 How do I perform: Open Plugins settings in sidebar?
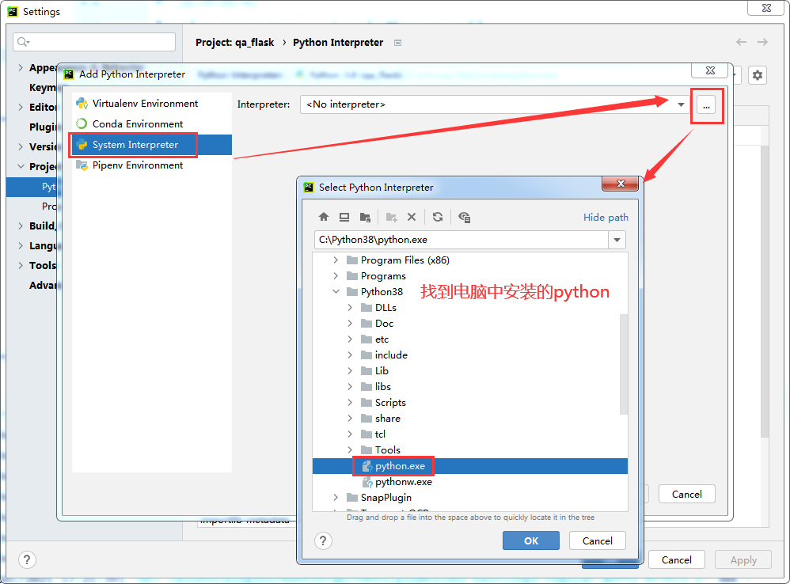pos(42,127)
